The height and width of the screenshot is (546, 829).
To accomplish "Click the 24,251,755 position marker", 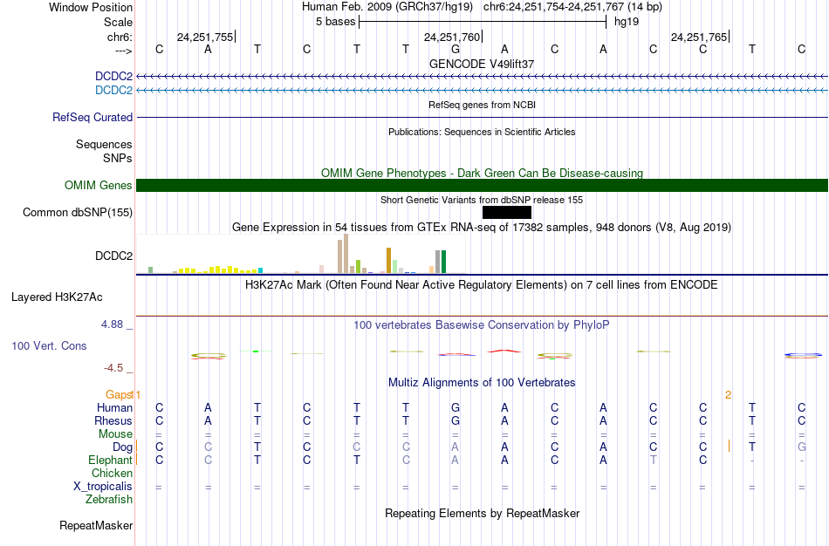I will click(205, 37).
